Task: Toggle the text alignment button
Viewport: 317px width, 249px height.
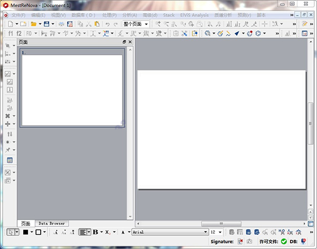Action: click(x=82, y=232)
